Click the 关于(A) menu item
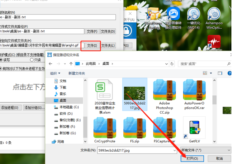 point(129,20)
